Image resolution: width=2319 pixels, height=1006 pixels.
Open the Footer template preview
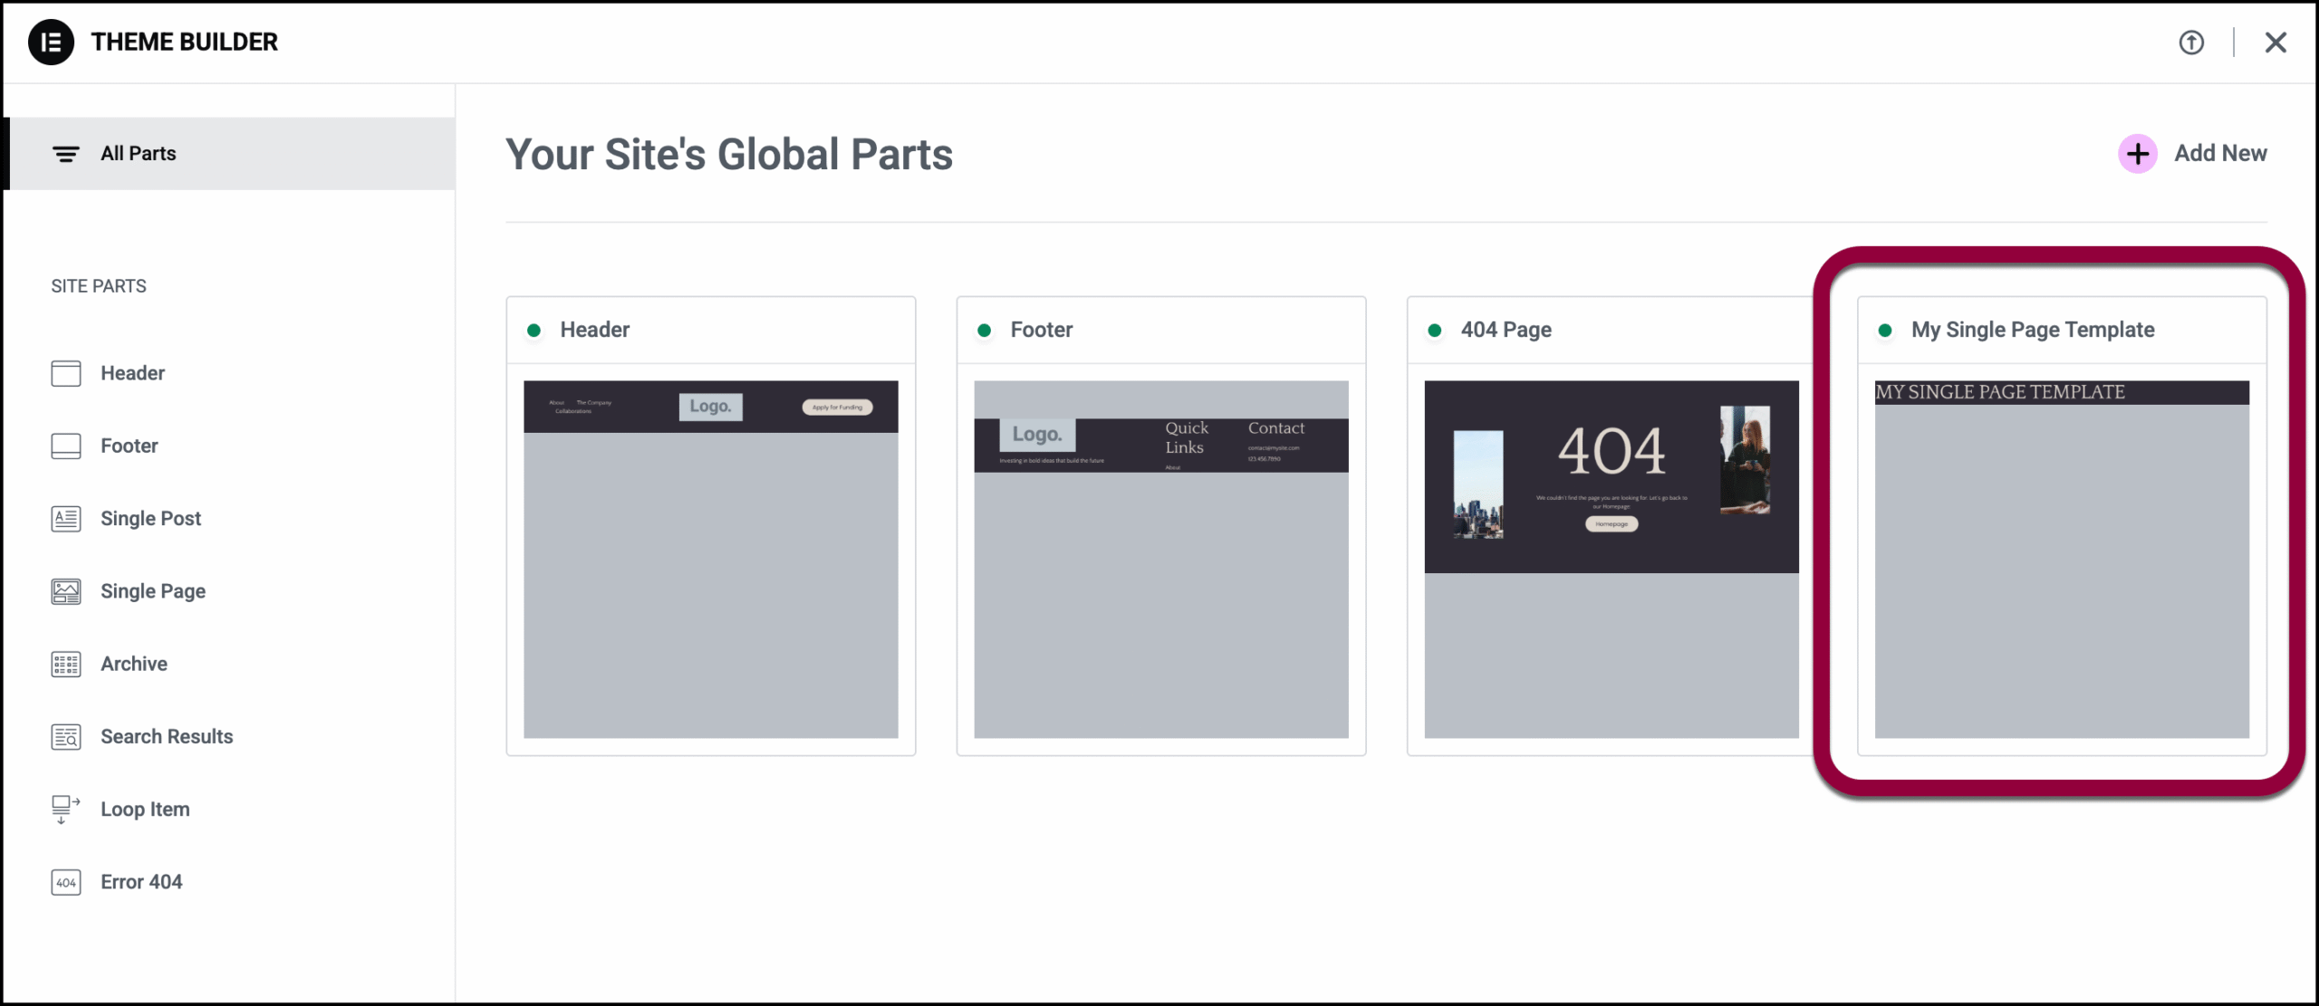[1160, 559]
